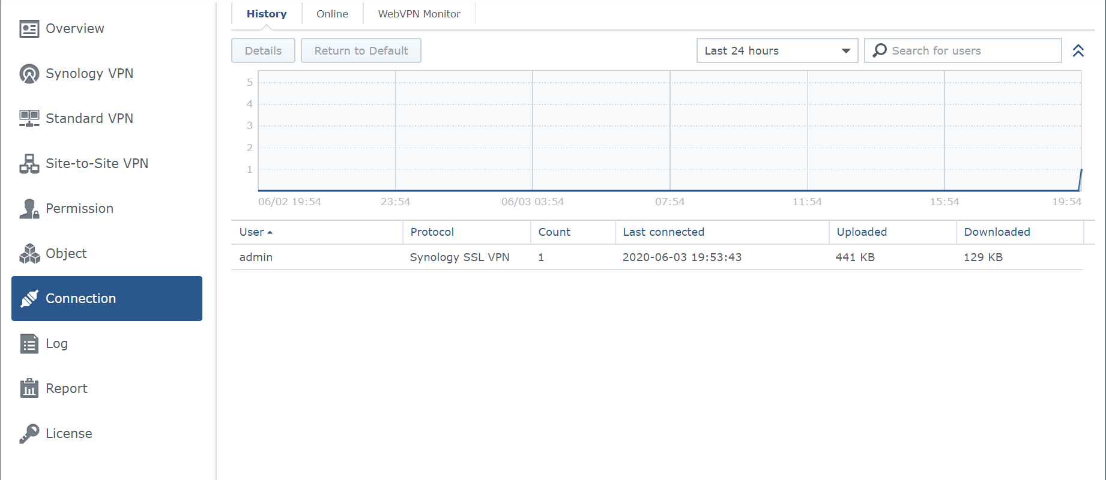Click the Details button
Image resolution: width=1106 pixels, height=480 pixels.
coord(263,50)
